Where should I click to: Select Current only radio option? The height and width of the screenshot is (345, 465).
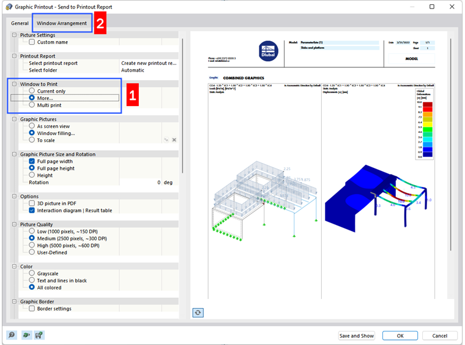[32, 91]
